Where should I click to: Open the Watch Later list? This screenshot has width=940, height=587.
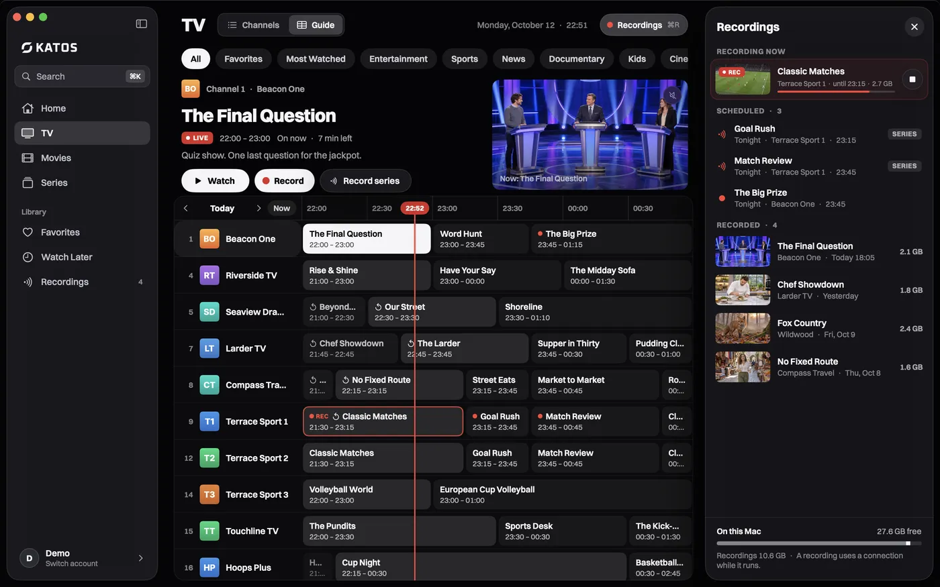point(82,258)
